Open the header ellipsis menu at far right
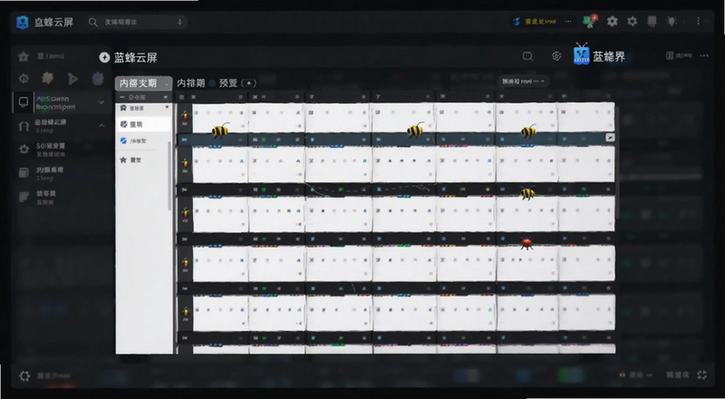The height and width of the screenshot is (399, 725). [704, 55]
